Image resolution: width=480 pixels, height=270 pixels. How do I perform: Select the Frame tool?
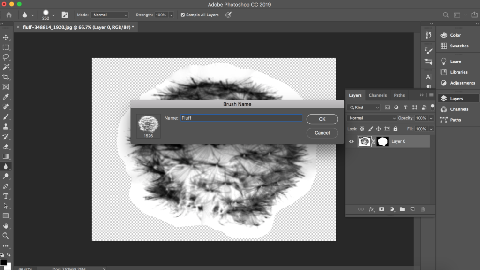(6, 87)
